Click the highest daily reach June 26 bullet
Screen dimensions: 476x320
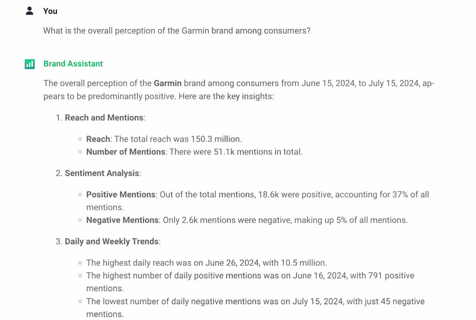point(206,263)
